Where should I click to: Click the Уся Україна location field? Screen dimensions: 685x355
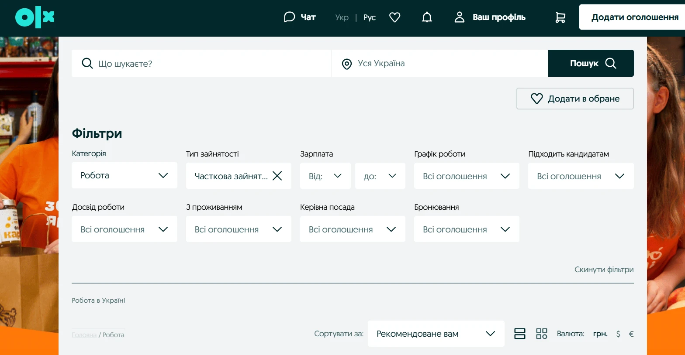coord(440,63)
